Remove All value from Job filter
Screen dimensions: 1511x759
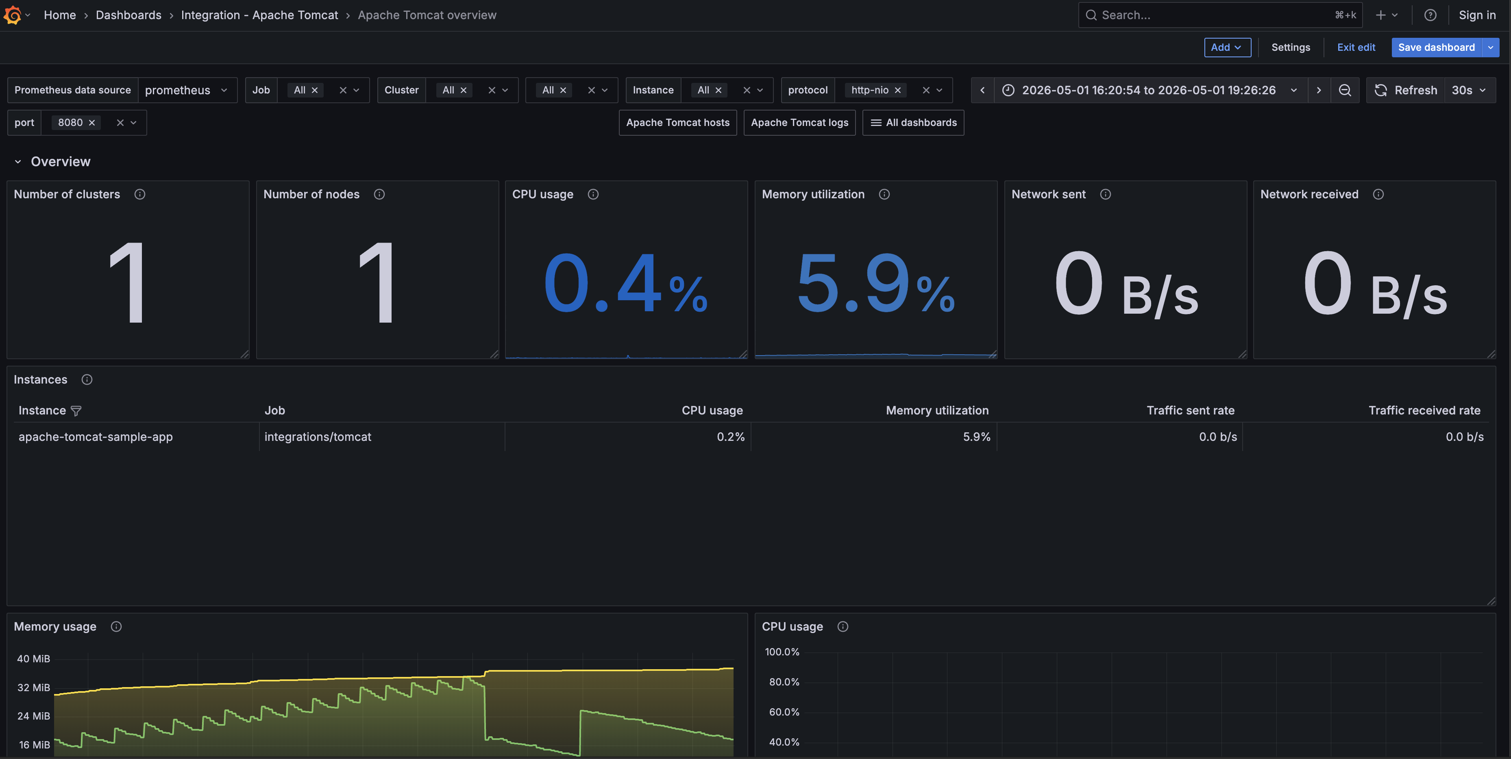314,90
